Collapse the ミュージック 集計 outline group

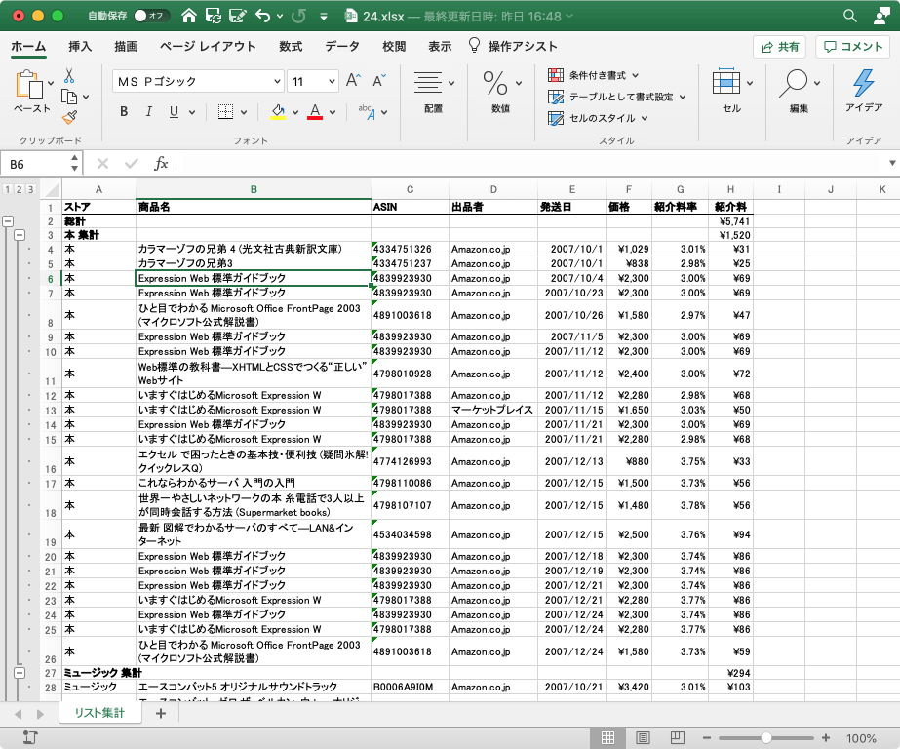tap(20, 673)
